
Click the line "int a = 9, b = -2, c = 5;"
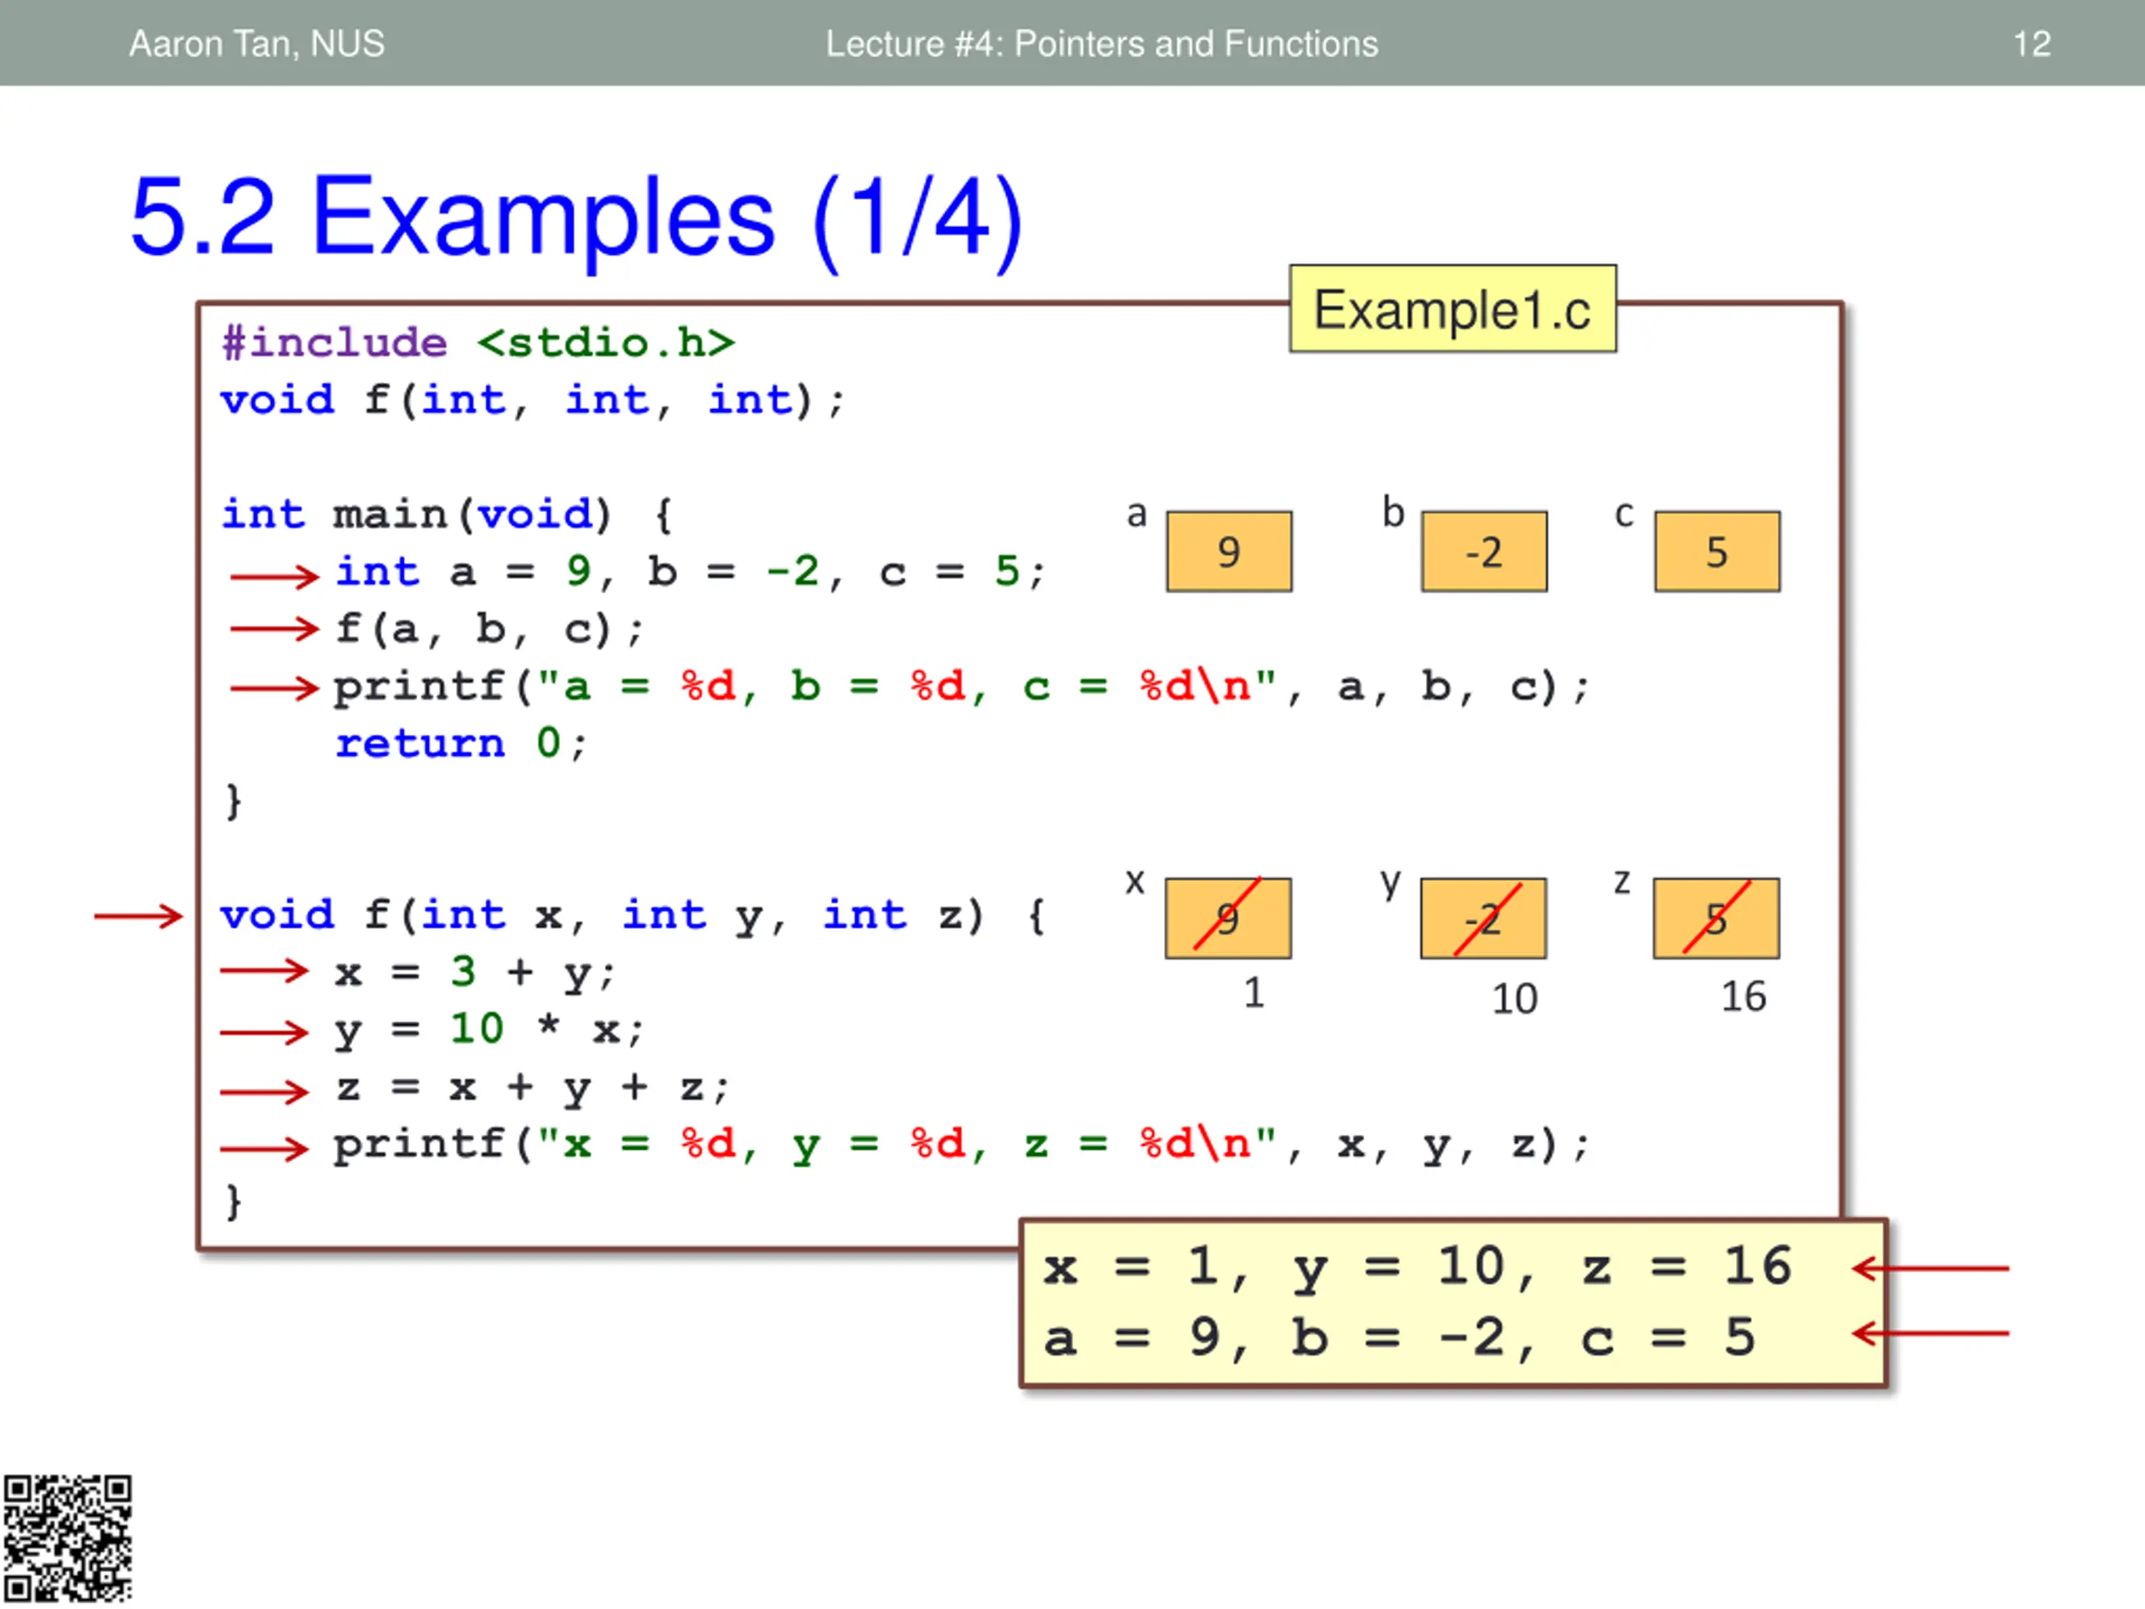click(x=690, y=572)
